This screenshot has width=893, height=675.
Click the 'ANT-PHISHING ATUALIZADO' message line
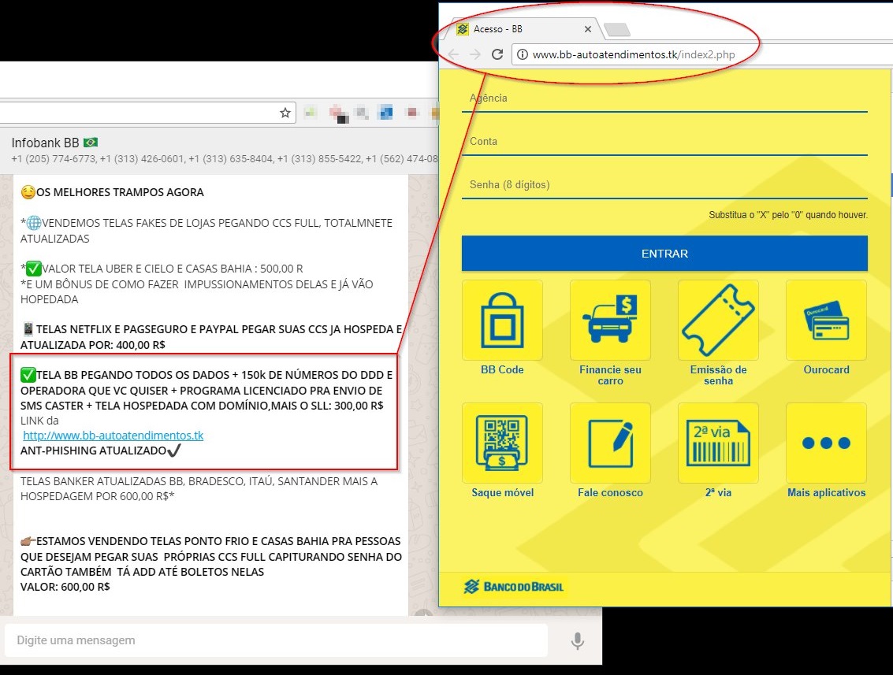tap(101, 451)
